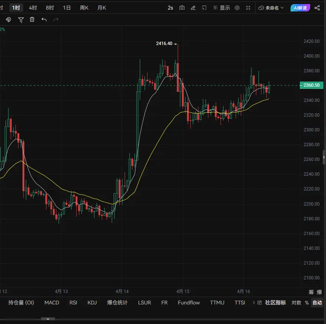
Task: Click the AI解读 button
Action: point(300,8)
